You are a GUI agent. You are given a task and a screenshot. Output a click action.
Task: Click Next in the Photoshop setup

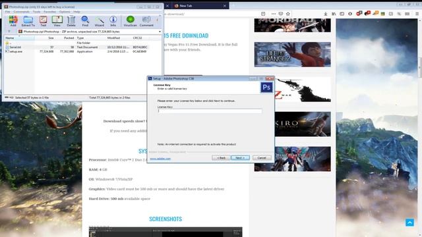[x=240, y=158]
